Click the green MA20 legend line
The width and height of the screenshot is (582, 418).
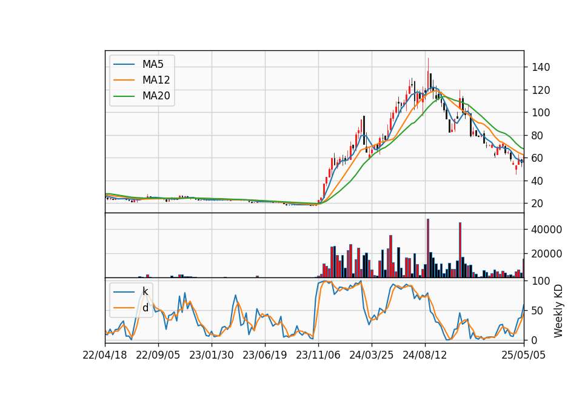124,96
